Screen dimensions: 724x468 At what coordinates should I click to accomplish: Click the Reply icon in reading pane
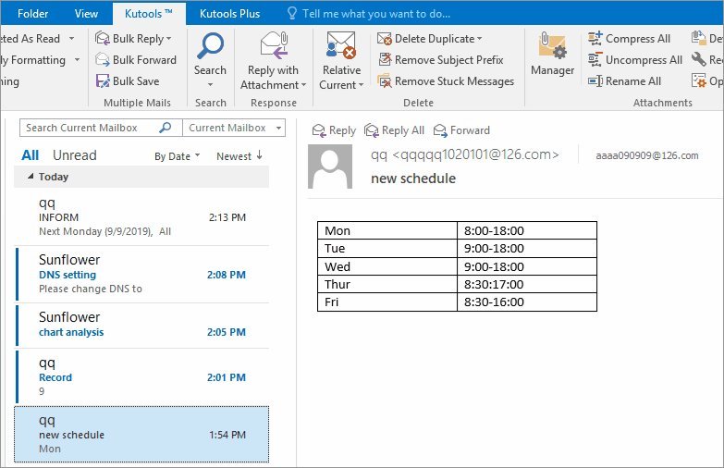[x=319, y=130]
